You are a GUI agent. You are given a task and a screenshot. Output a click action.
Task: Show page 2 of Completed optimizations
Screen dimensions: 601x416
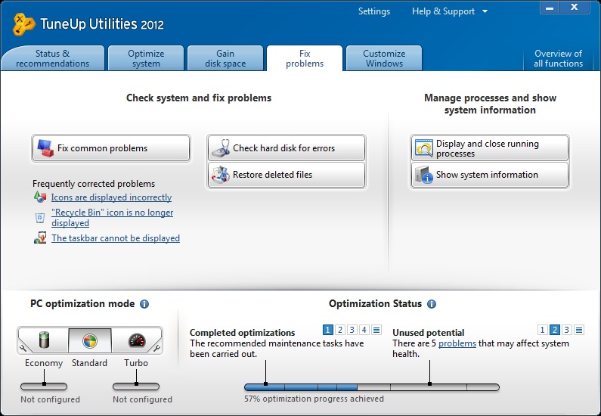pos(339,330)
